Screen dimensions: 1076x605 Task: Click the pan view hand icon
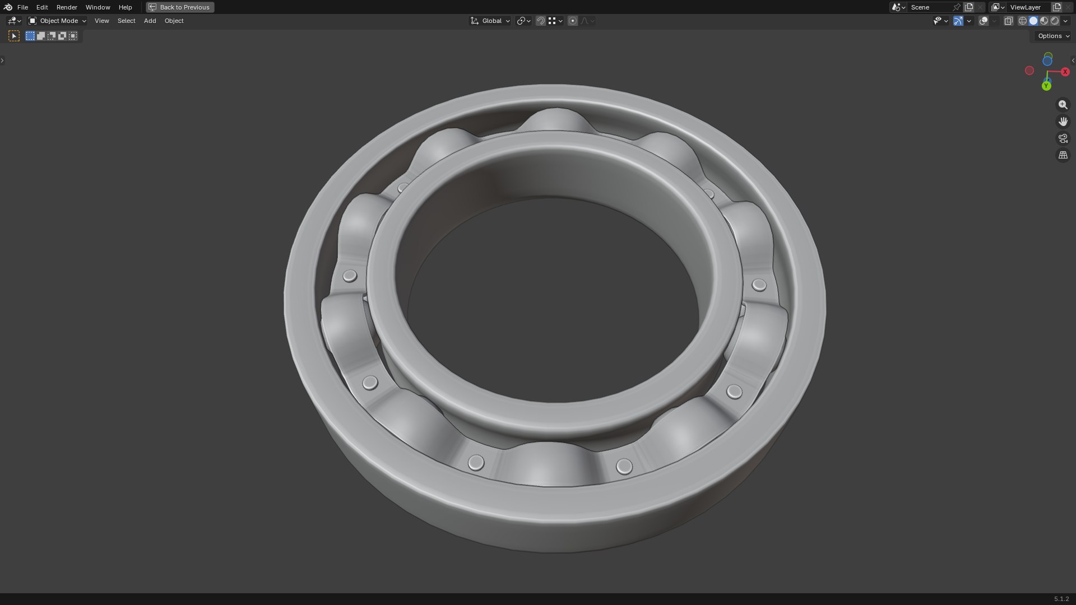click(1063, 122)
